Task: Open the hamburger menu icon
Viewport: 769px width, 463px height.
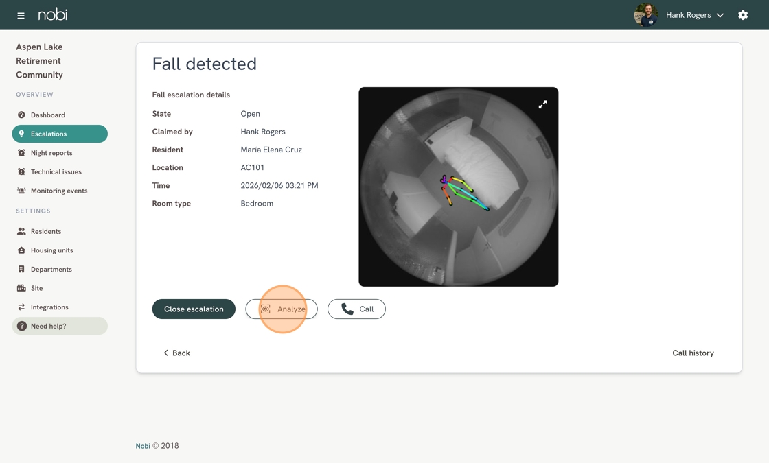Action: [21, 15]
